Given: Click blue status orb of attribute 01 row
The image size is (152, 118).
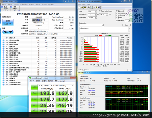Looking at the screenshot, I should (x=4, y=40).
